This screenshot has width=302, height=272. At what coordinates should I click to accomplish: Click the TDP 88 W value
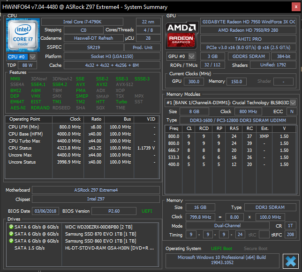[x=27, y=65]
